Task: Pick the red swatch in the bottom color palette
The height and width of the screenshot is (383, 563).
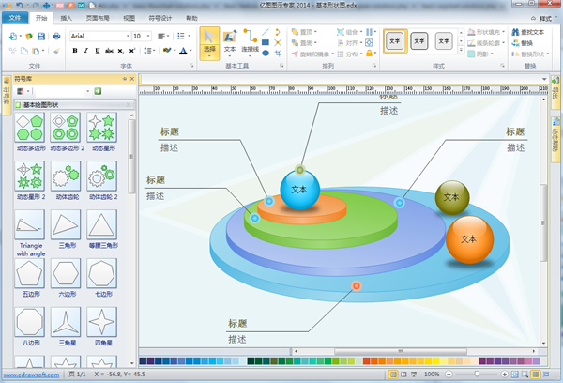Action: [366, 360]
